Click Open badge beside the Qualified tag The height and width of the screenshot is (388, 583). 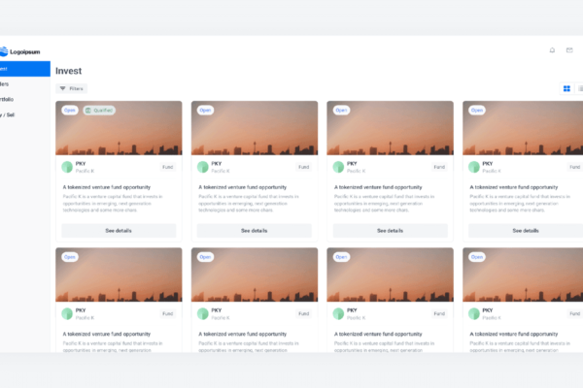click(x=70, y=111)
